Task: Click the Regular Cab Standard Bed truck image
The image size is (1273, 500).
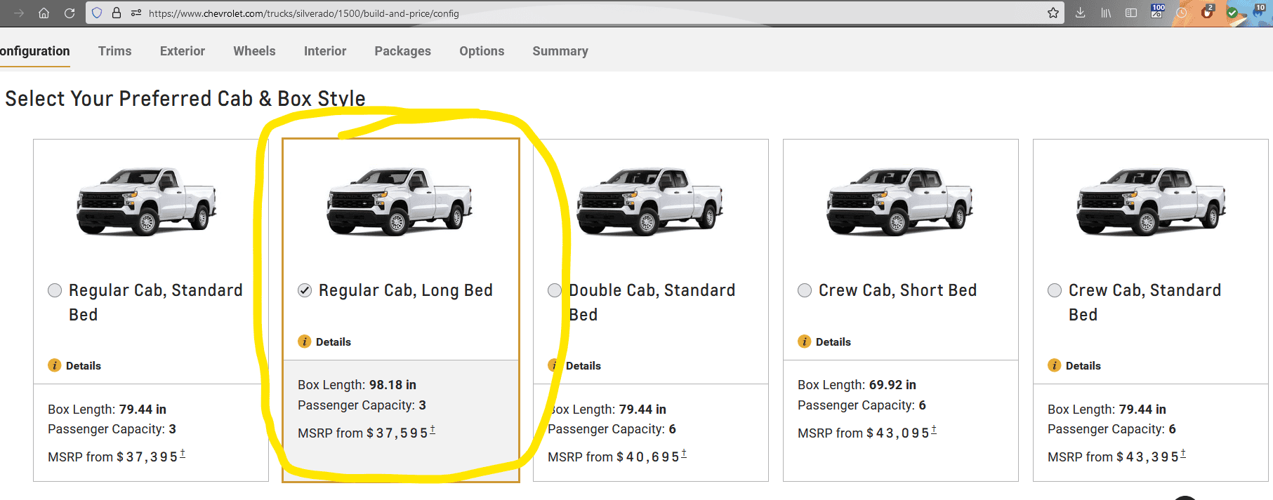Action: coord(147,201)
